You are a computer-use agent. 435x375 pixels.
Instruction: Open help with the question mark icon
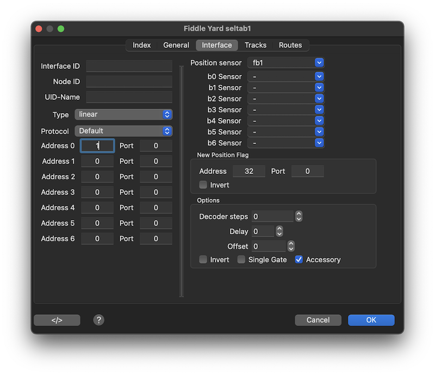[x=98, y=320]
